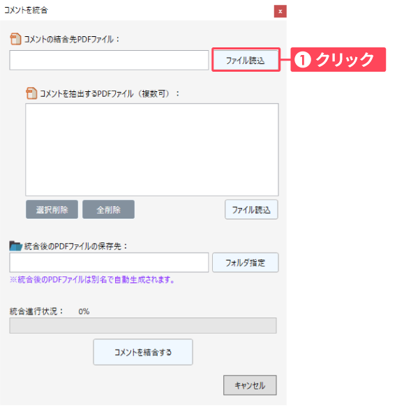
Task: Click the blue folder icon beside 統合後のPDFファイルの保存先
Action: click(x=15, y=246)
